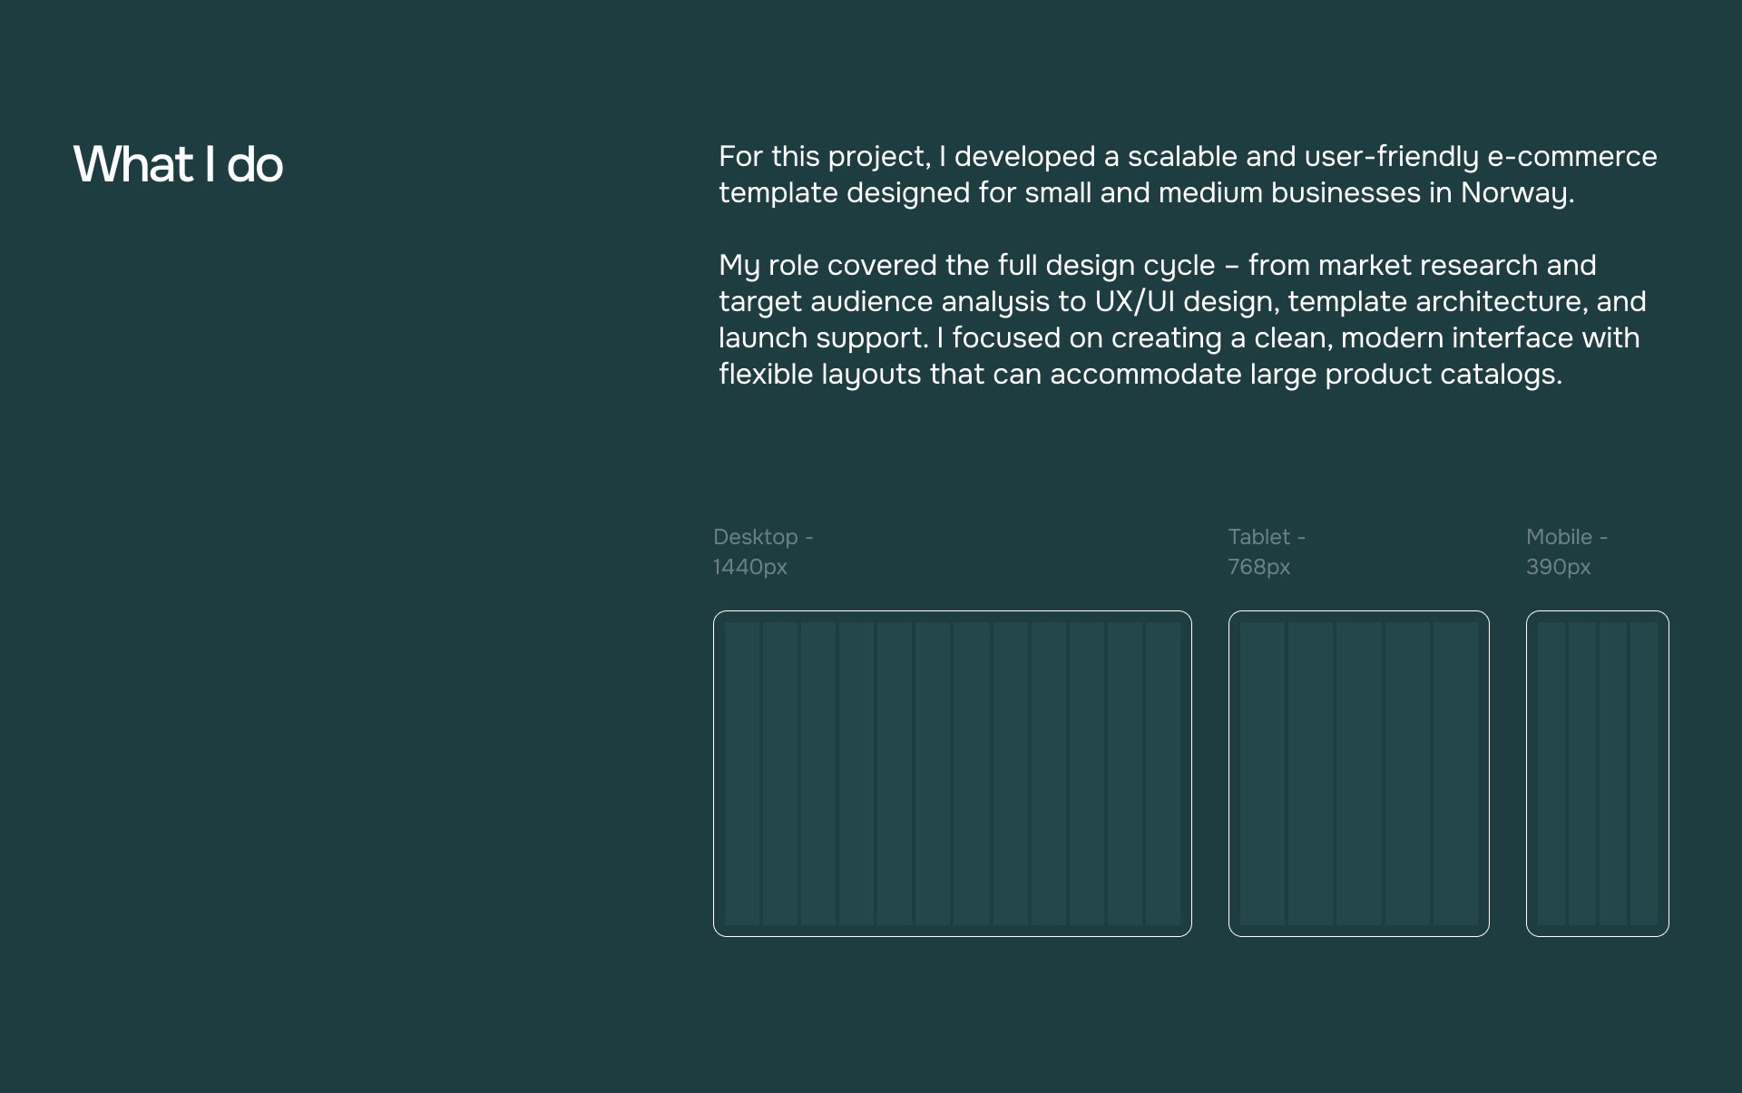The width and height of the screenshot is (1742, 1093).
Task: Select the third column of the desktop grid
Action: point(818,774)
